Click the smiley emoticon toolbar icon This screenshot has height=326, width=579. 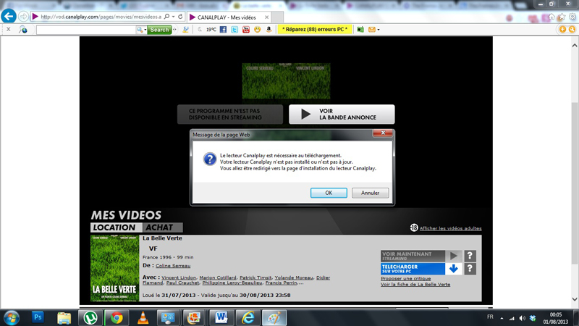(x=258, y=30)
